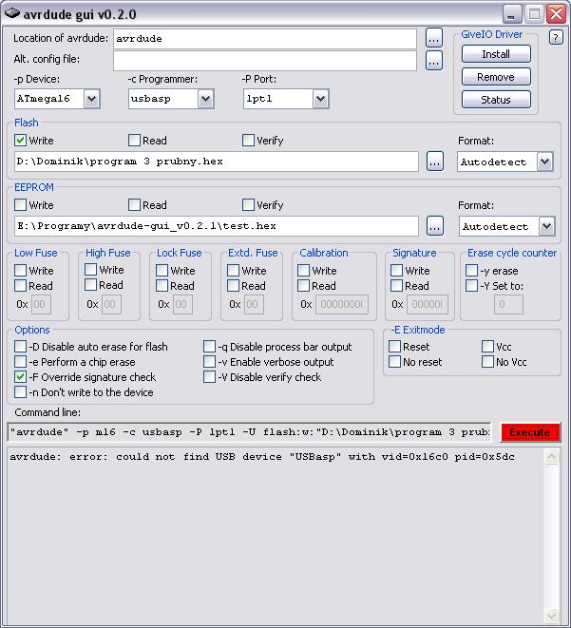Click the GiveIO Driver Status button
This screenshot has height=628, width=571.
[496, 100]
